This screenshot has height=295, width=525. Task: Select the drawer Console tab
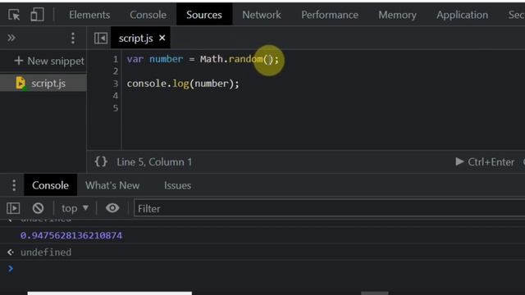click(50, 185)
